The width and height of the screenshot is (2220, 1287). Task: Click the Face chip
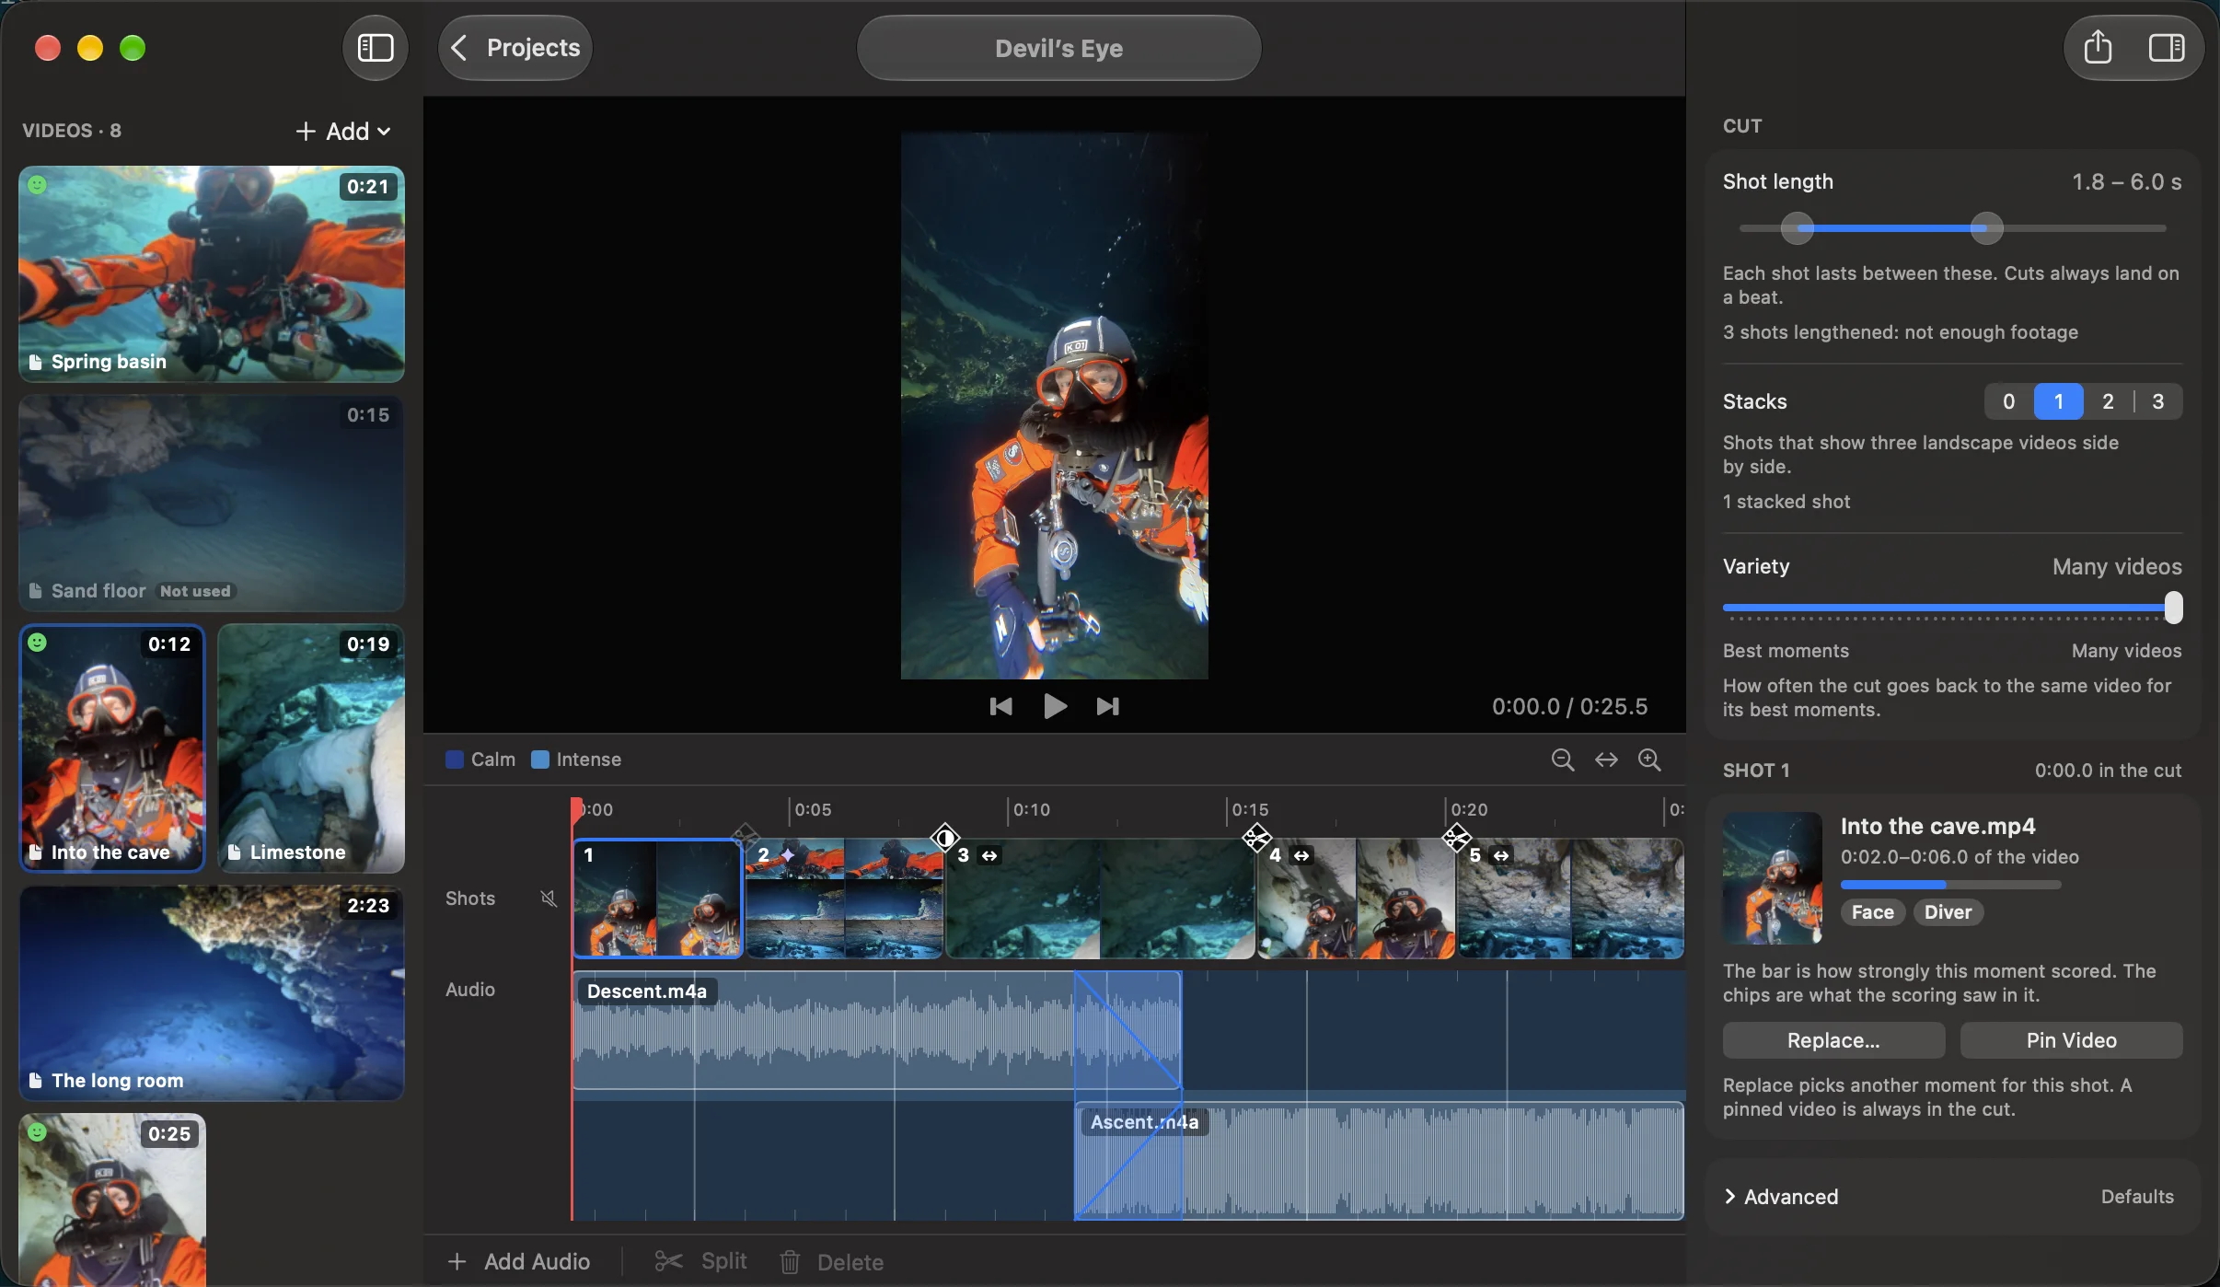pyautogui.click(x=1873, y=912)
